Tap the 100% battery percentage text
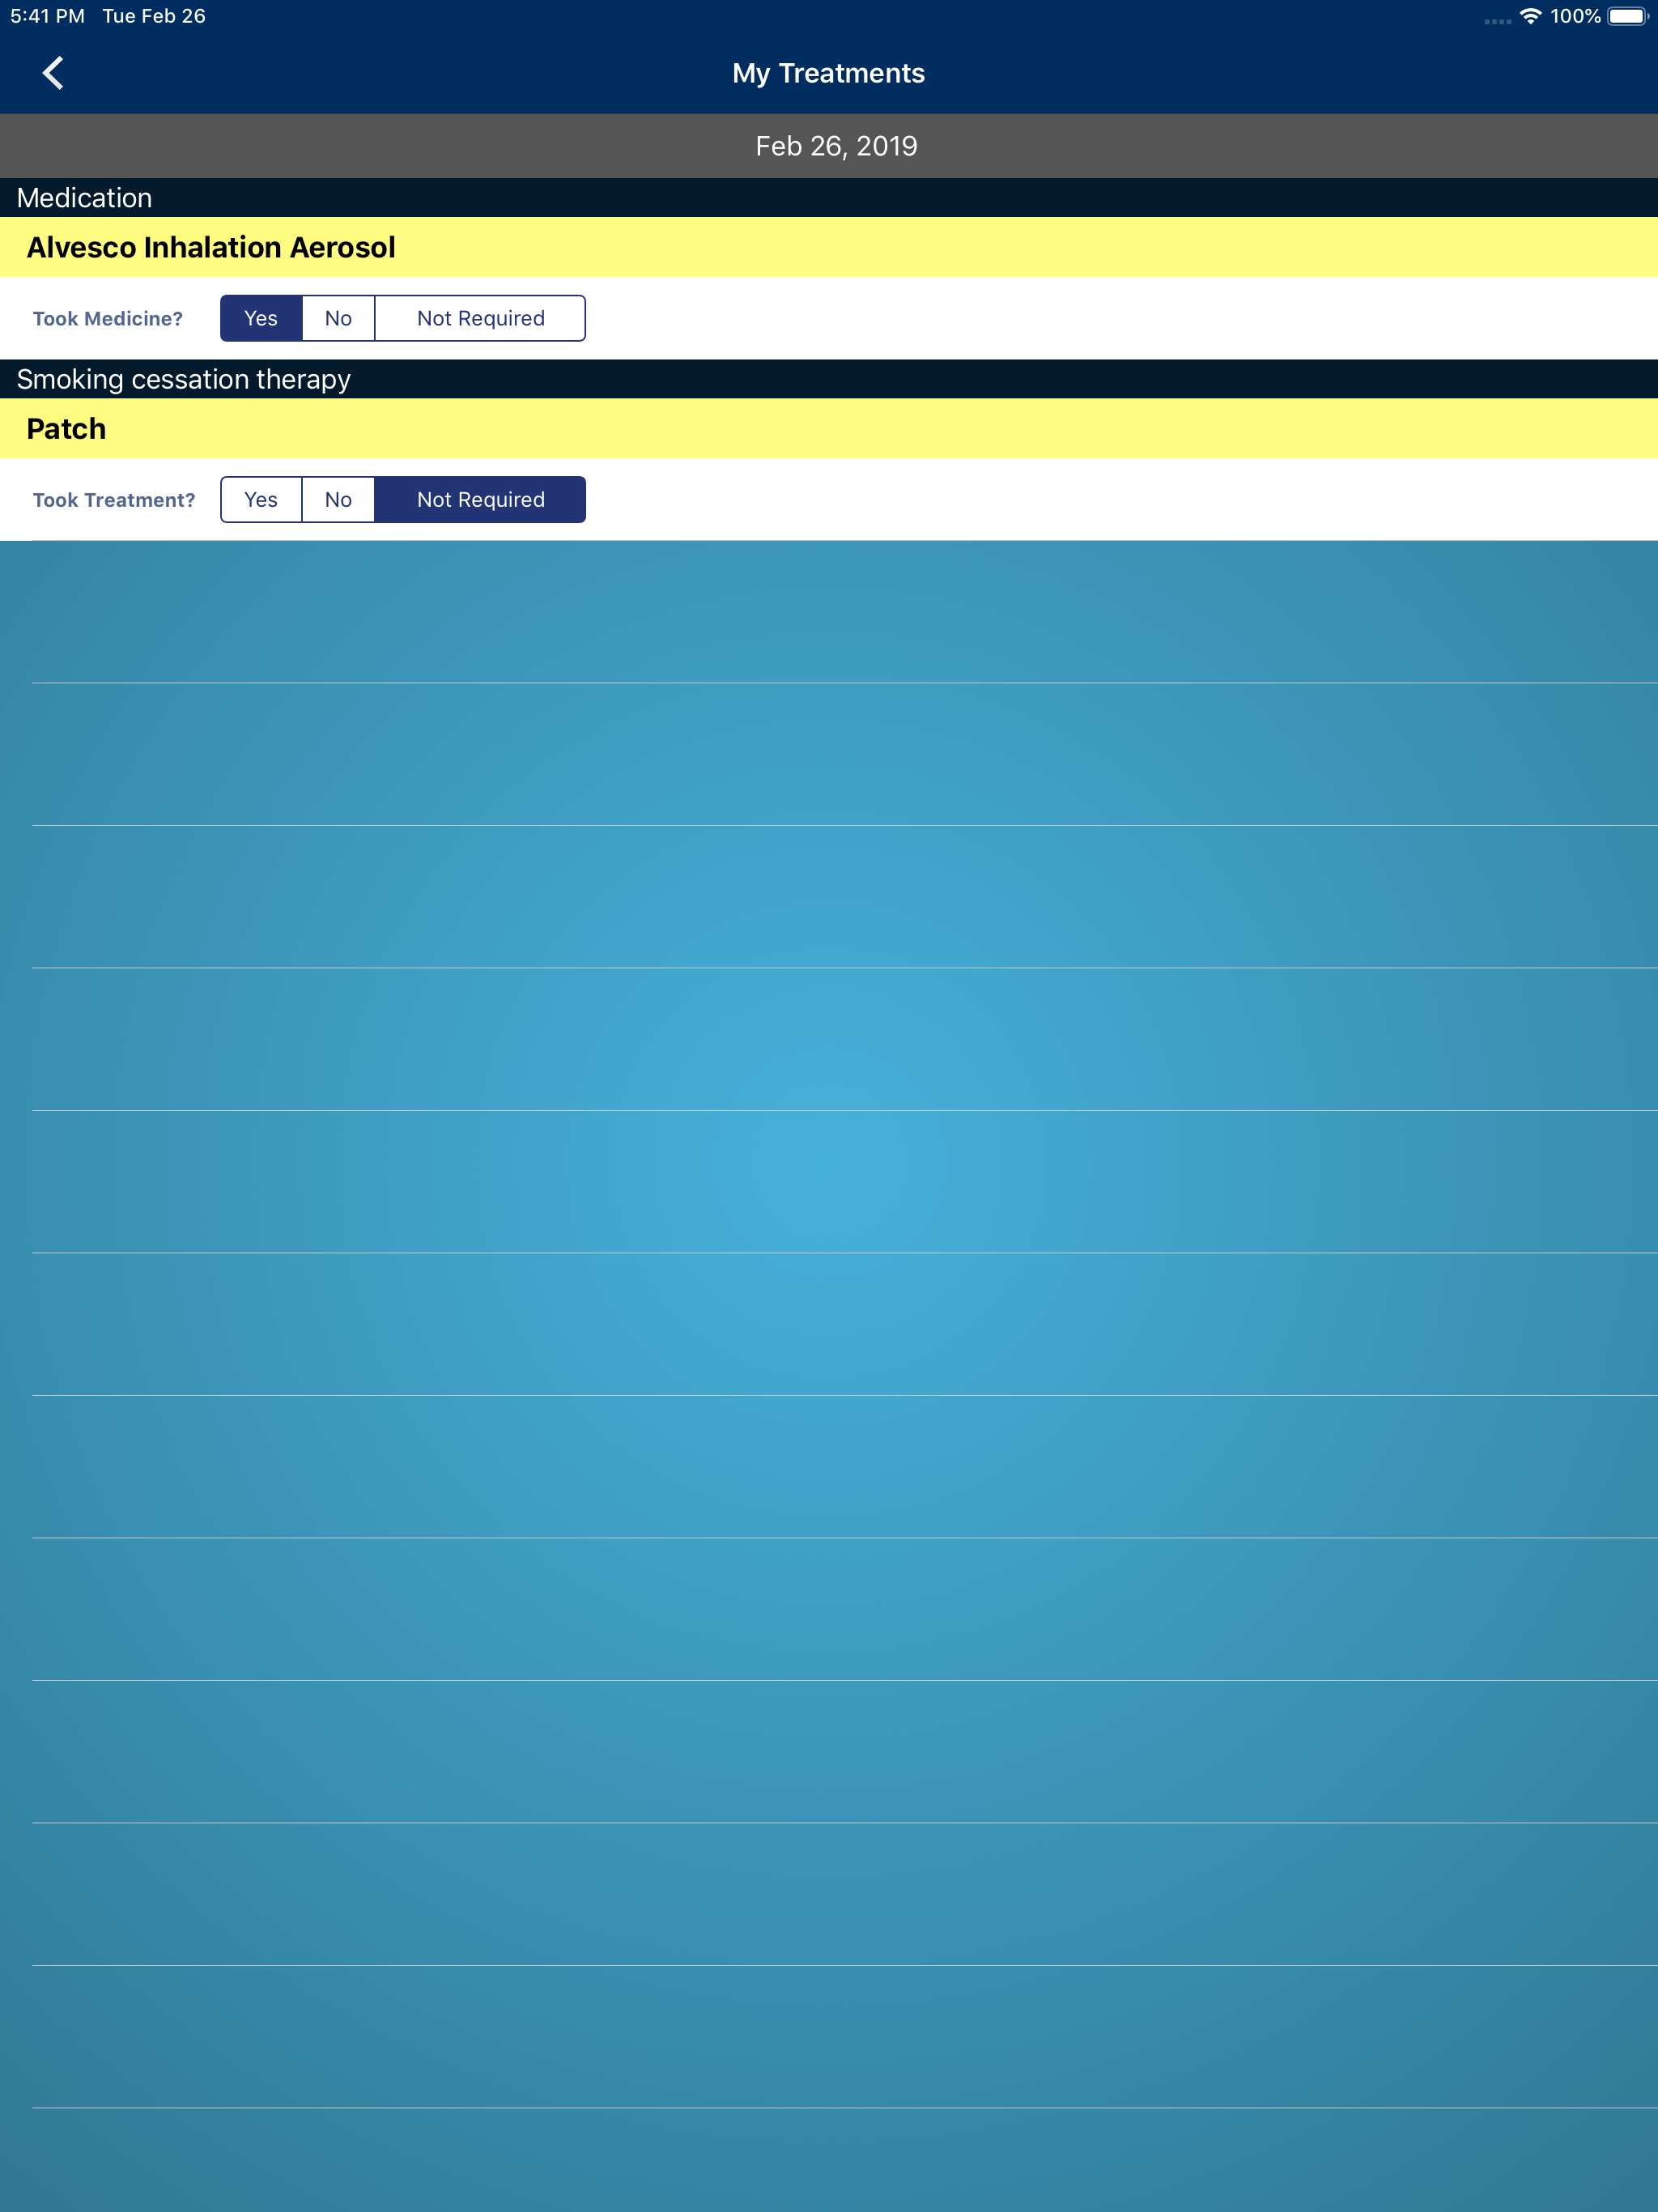The width and height of the screenshot is (1658, 2212). tap(1575, 16)
